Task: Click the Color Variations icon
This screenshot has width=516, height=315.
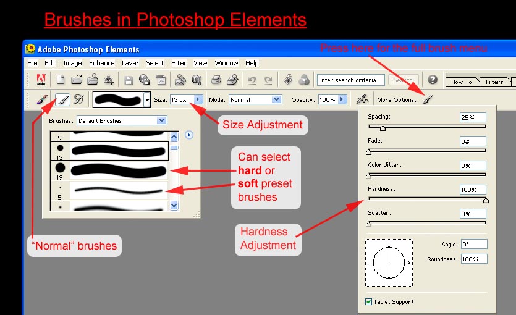Action: (304, 80)
